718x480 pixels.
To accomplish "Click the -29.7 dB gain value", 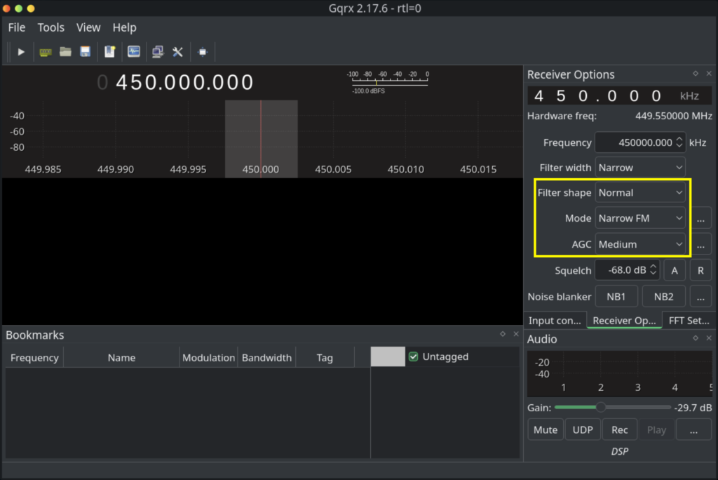I will 693,408.
